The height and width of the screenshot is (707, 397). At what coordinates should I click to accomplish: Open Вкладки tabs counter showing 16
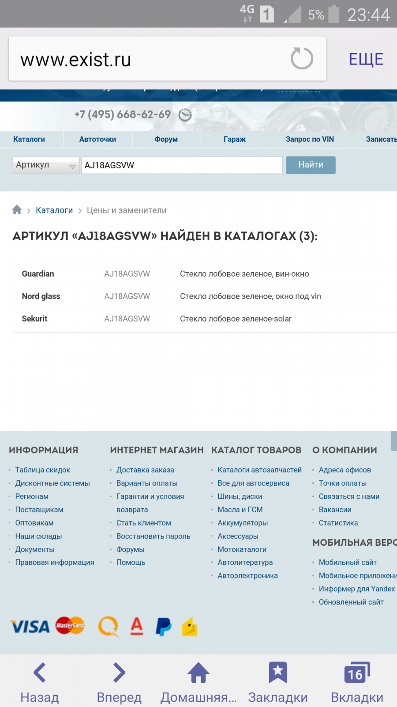click(x=357, y=683)
